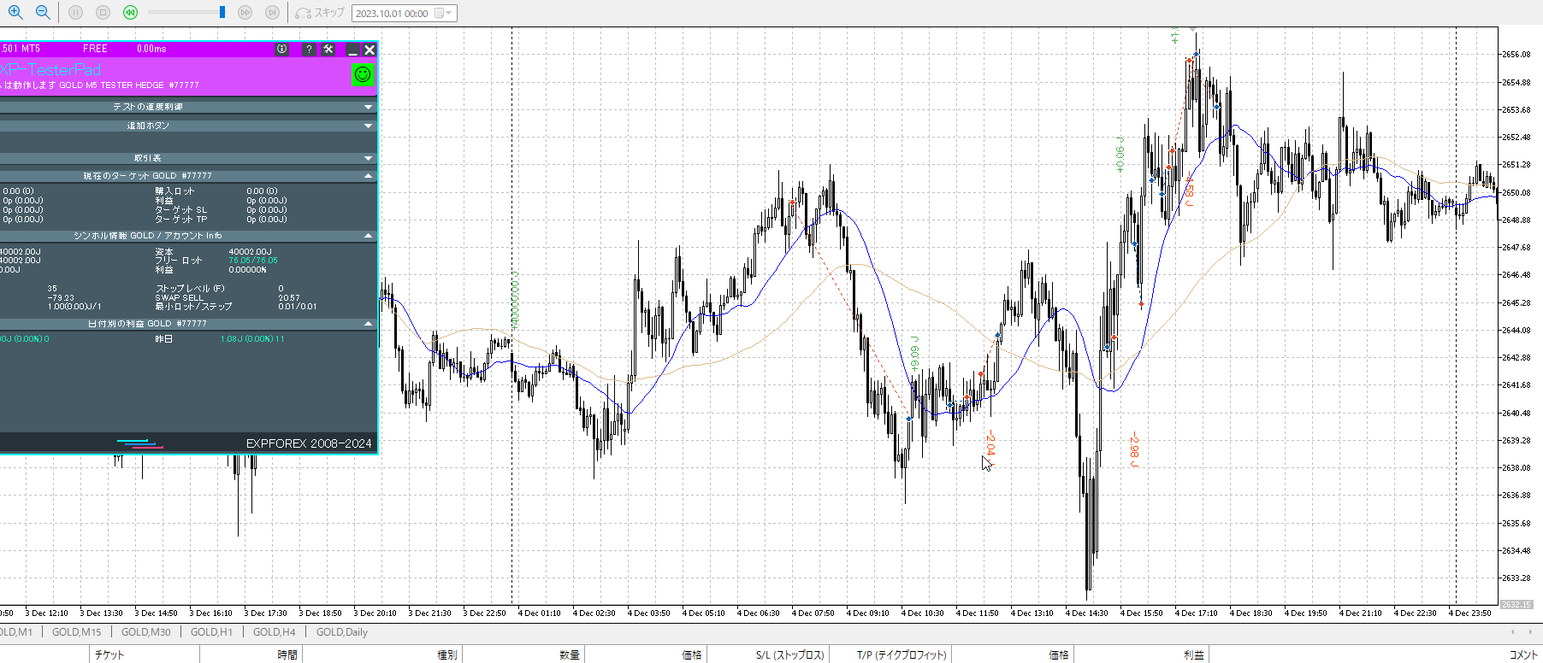Open the TesterPad tools settings icon
Image resolution: width=1543 pixels, height=663 pixels.
tap(328, 50)
